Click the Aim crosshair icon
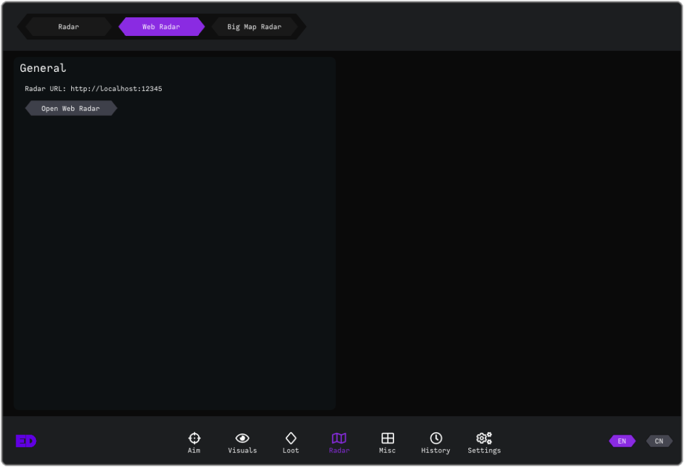 coord(194,438)
